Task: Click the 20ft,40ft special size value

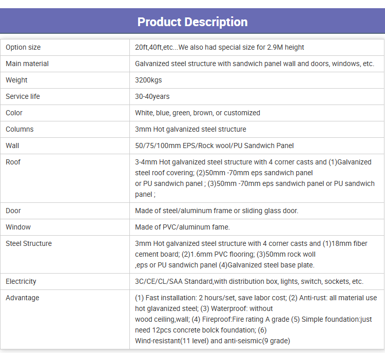Action: pyautogui.click(x=219, y=47)
